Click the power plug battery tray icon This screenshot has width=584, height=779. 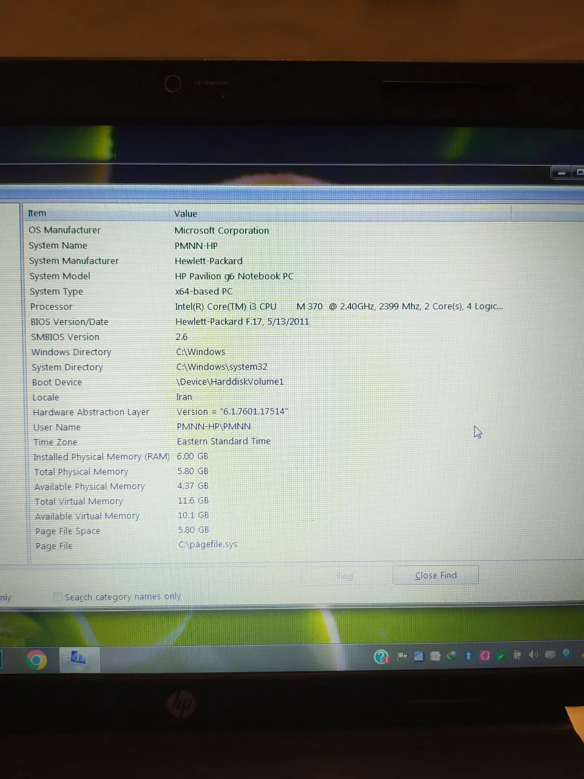[x=517, y=655]
